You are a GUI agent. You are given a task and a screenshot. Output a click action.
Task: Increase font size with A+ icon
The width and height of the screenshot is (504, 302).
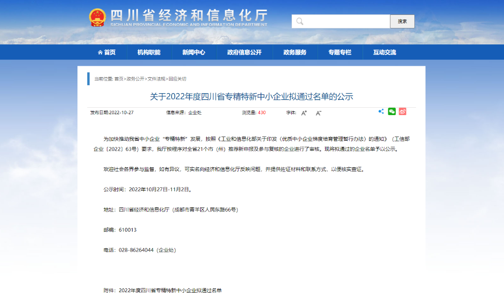coord(304,113)
